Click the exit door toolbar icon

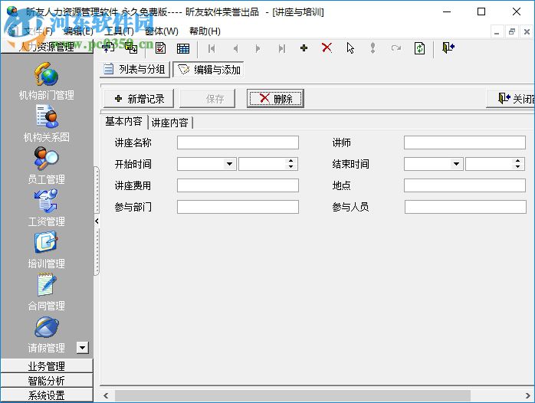[448, 48]
